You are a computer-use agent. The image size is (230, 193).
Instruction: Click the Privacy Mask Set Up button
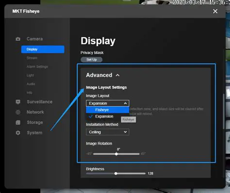pyautogui.click(x=92, y=59)
